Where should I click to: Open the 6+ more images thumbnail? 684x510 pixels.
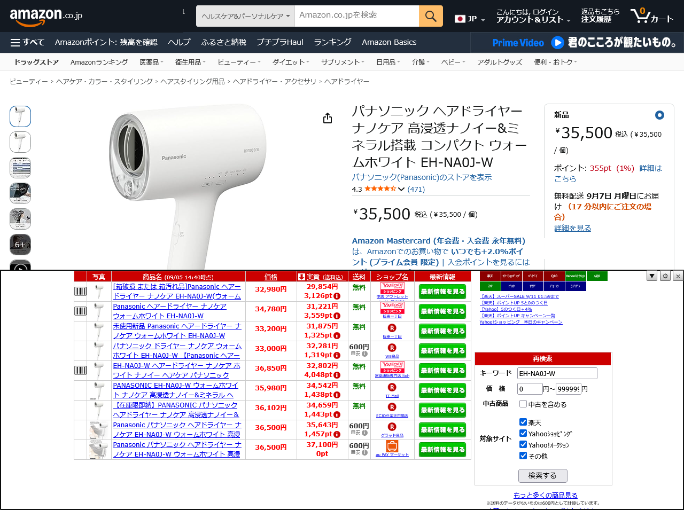[x=20, y=245]
